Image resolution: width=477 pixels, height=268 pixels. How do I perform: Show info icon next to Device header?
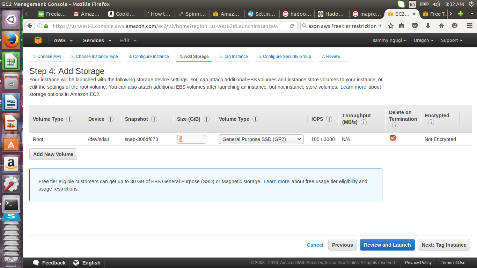click(110, 119)
